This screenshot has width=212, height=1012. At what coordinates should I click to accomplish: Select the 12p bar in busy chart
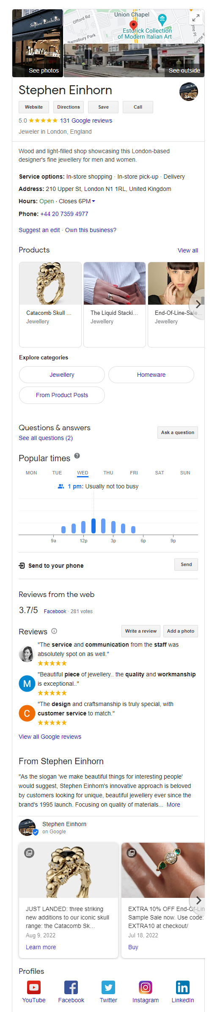tap(83, 527)
